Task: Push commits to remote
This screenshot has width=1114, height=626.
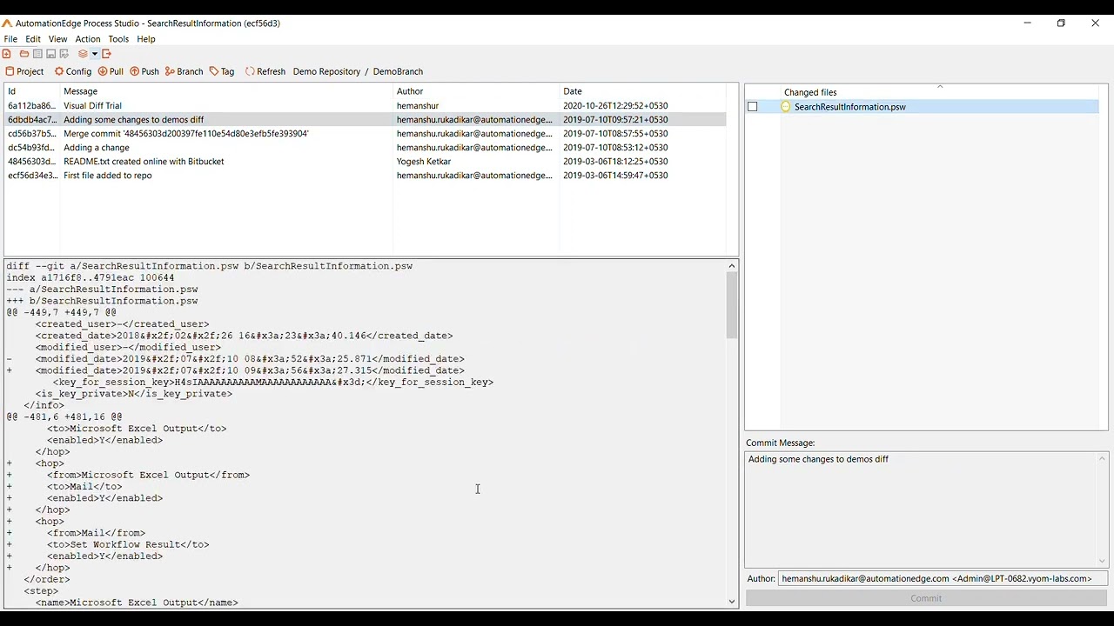Action: point(144,71)
